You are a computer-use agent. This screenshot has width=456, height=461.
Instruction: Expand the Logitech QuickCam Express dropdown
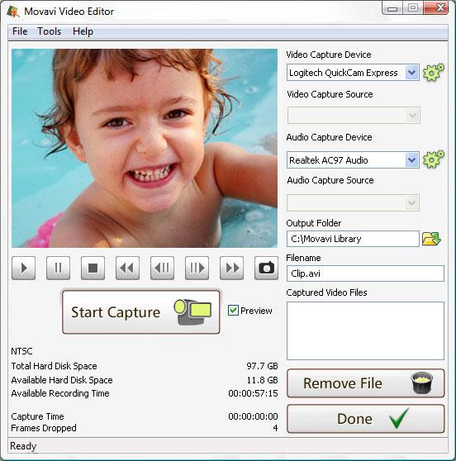coord(412,73)
